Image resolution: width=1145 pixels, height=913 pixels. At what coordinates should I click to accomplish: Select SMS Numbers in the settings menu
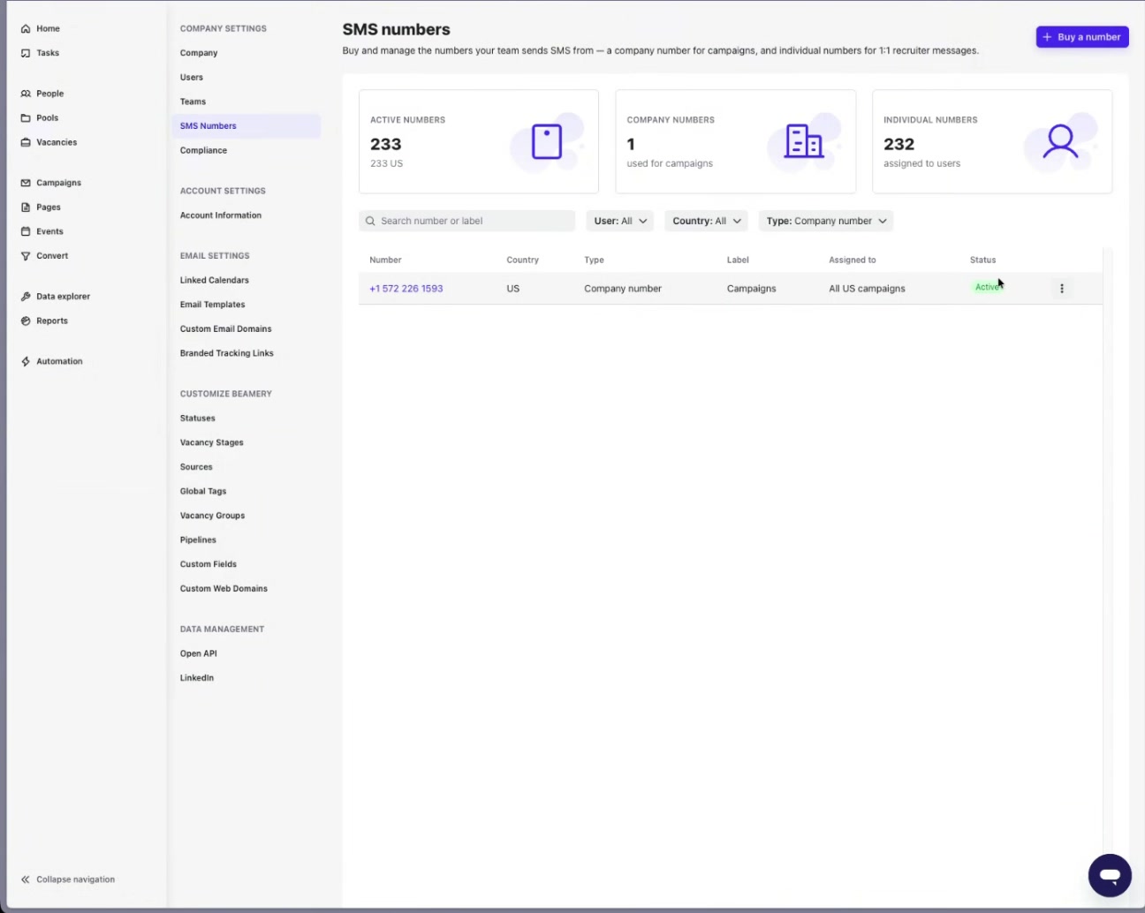(246, 126)
